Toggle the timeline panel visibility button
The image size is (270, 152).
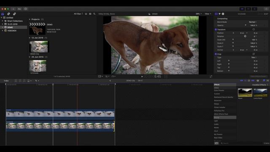(x=248, y=9)
